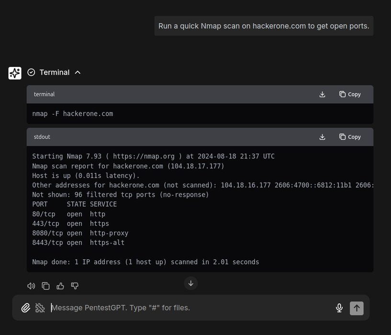Click the read aloud speaker icon
Screen dimensions: 391x335
[x=31, y=286]
